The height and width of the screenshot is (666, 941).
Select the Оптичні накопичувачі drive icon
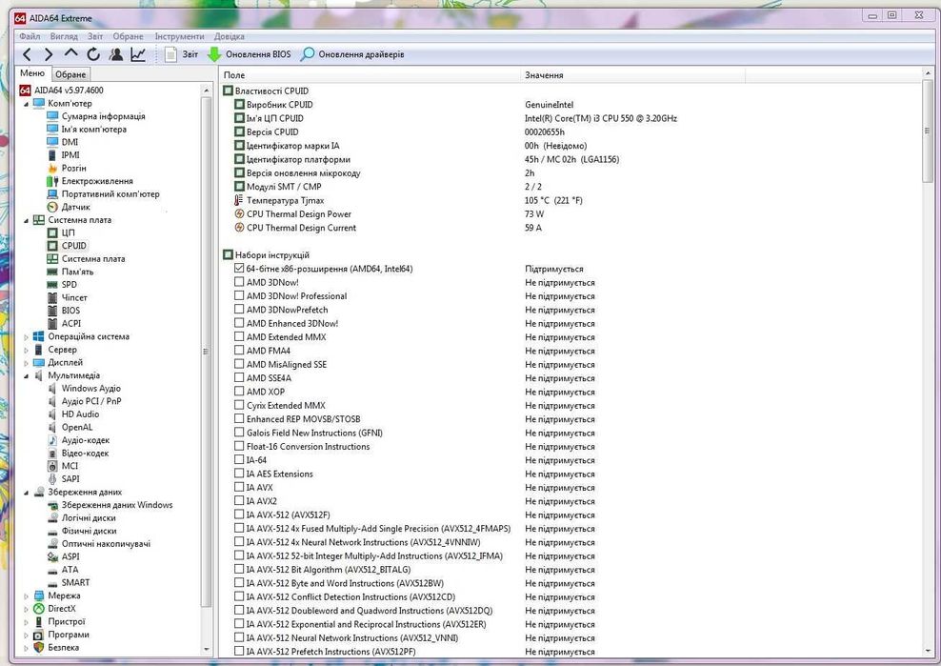click(52, 544)
